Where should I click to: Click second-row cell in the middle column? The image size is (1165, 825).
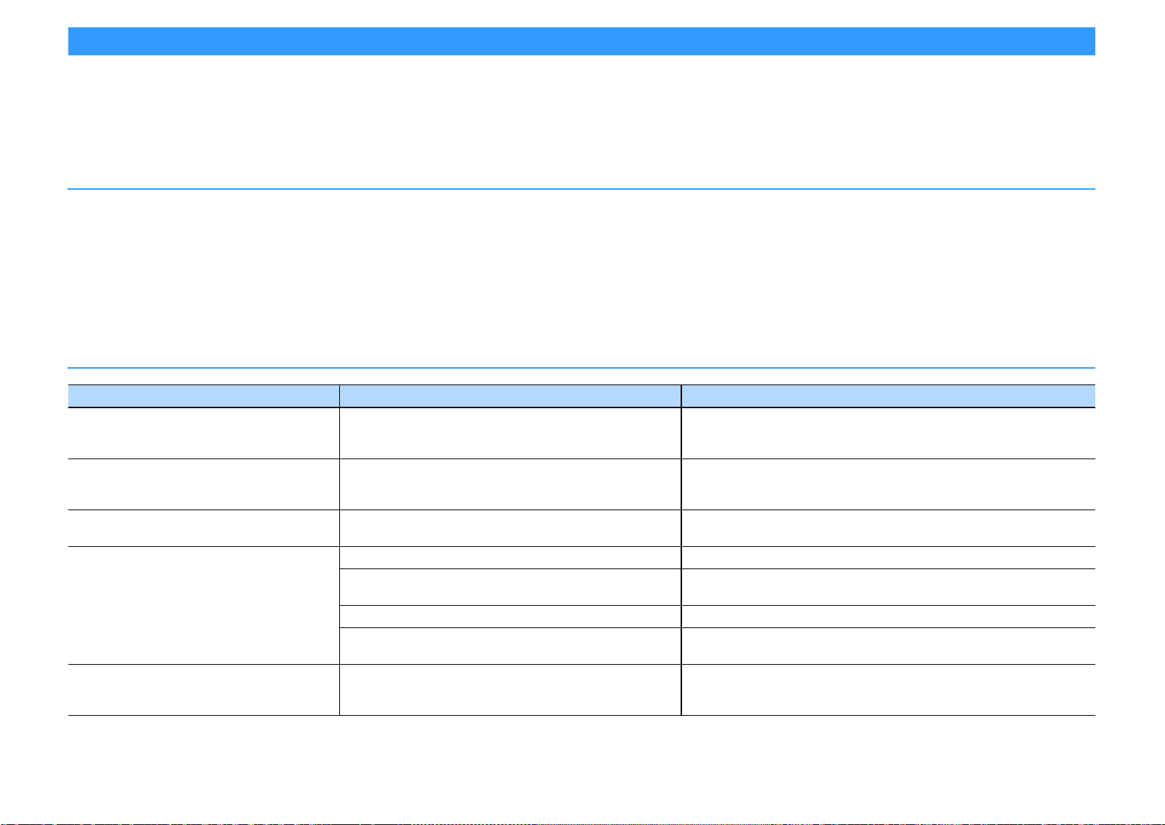(x=510, y=484)
